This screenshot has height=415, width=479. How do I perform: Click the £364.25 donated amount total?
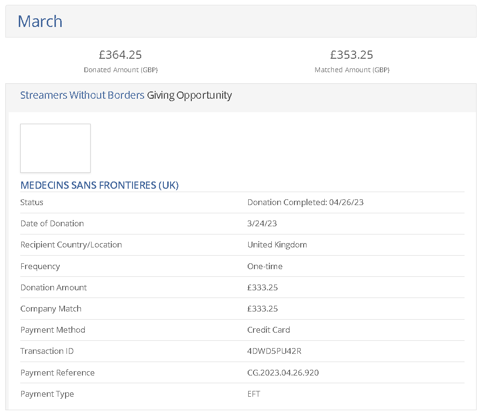pos(120,55)
